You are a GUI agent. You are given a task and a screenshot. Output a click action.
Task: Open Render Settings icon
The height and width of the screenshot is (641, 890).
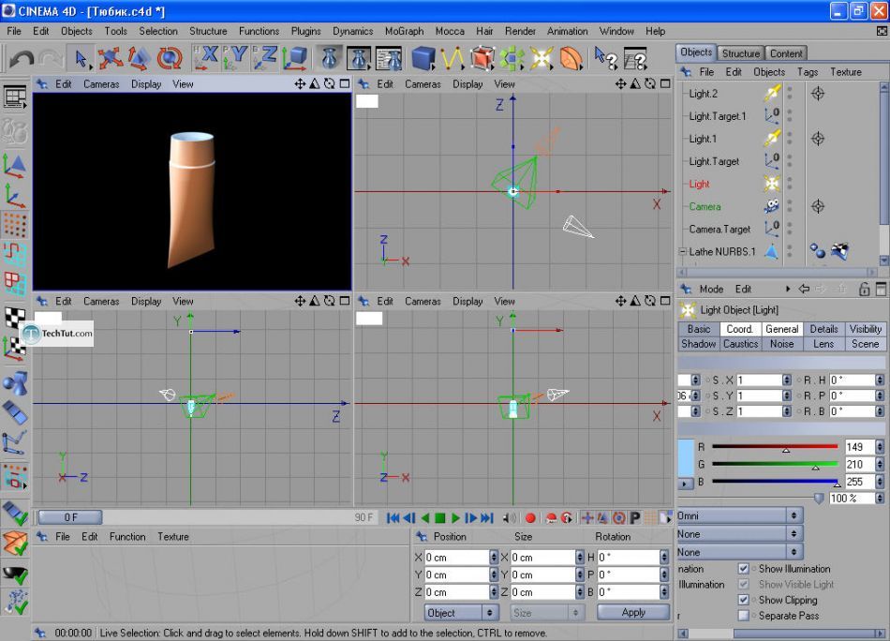[389, 58]
